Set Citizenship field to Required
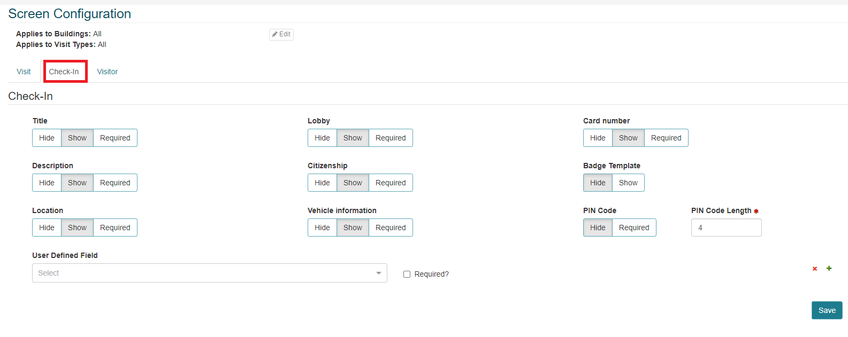Viewport: 848px width, 337px height. [x=390, y=183]
